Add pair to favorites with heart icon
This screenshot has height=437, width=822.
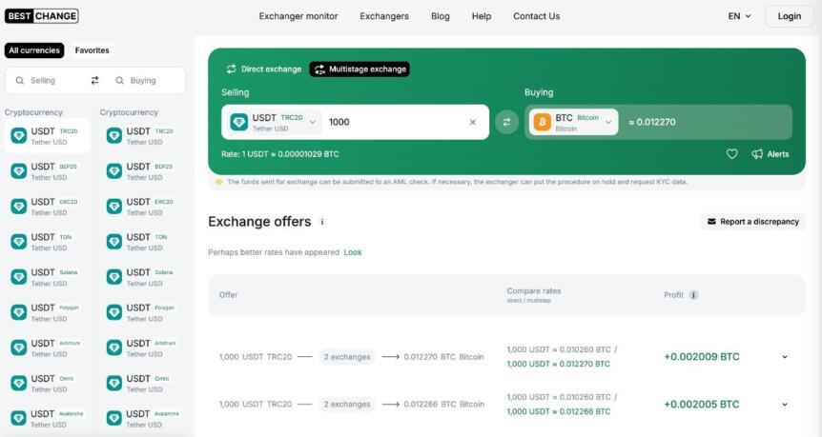(731, 154)
